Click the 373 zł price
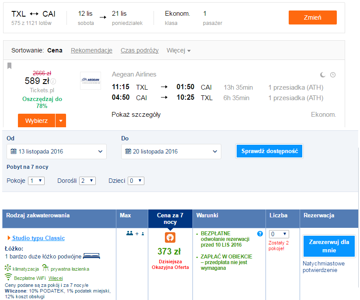Screen dimensions: 360x300 [x=169, y=251]
